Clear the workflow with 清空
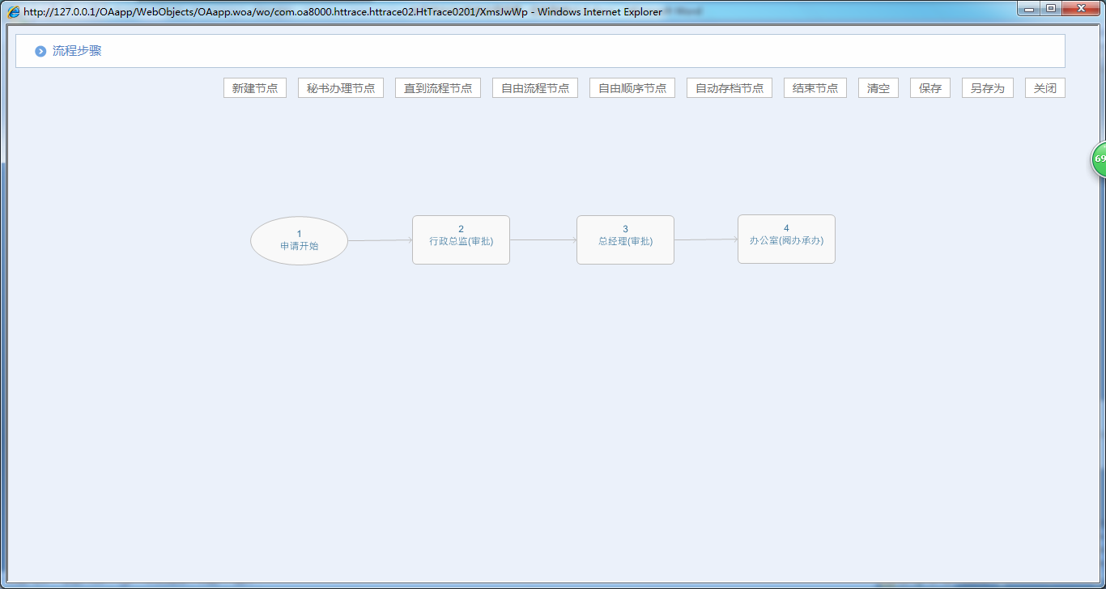Screen dimensions: 1106x589 [878, 88]
